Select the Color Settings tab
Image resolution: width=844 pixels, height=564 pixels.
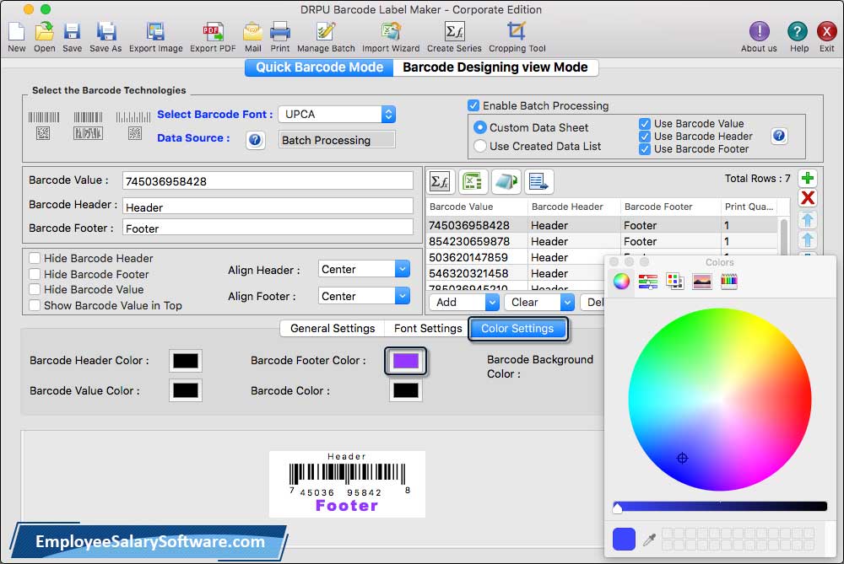coord(517,328)
